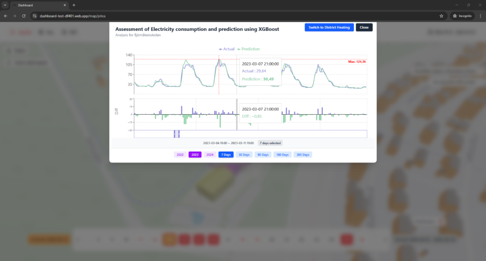
Task: Expand the tab search dropdown arrow
Action: tap(5, 5)
